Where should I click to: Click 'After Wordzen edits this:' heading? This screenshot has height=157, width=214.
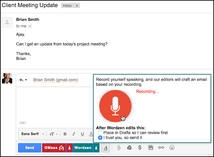point(121,128)
